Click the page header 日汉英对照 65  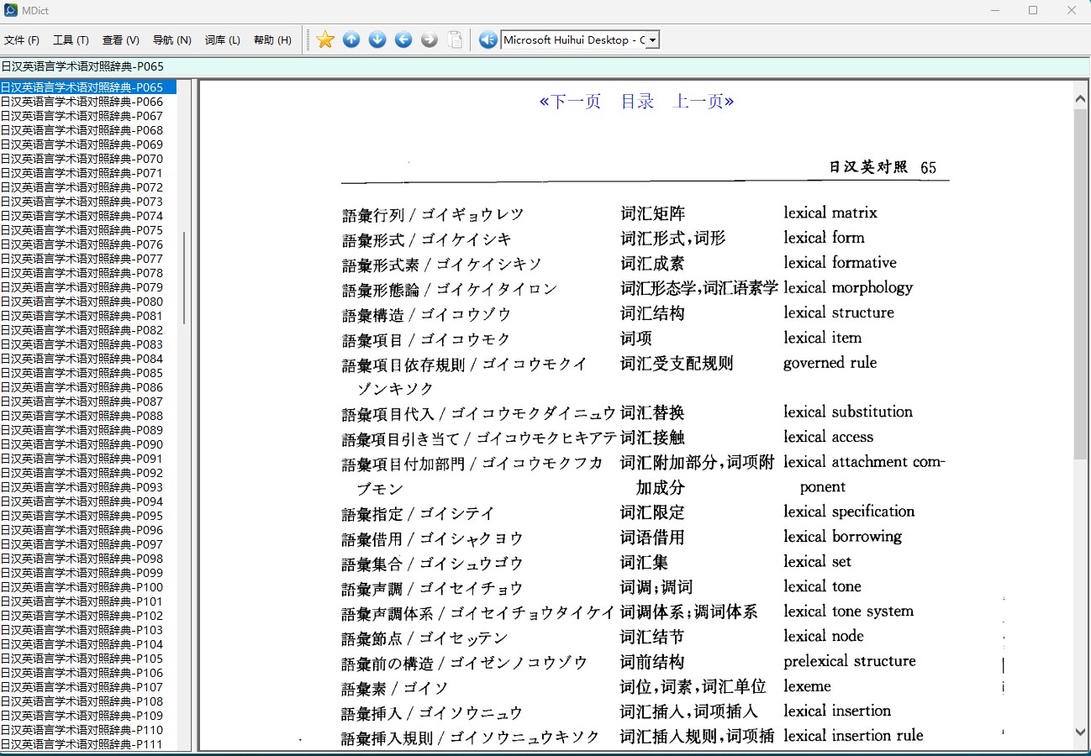point(883,167)
